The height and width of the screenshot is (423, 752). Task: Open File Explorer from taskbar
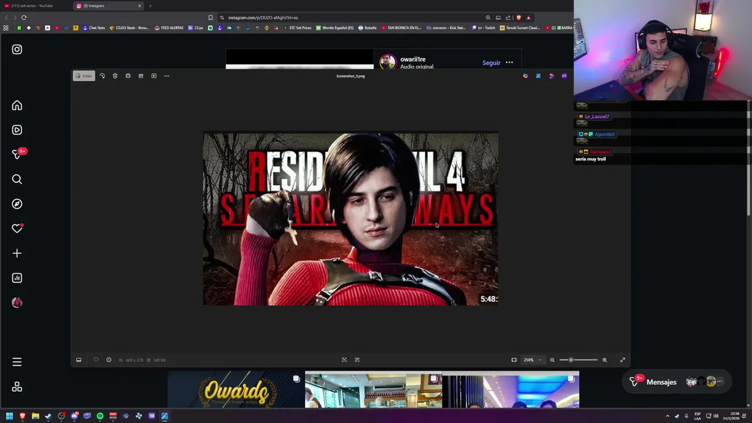[x=35, y=416]
